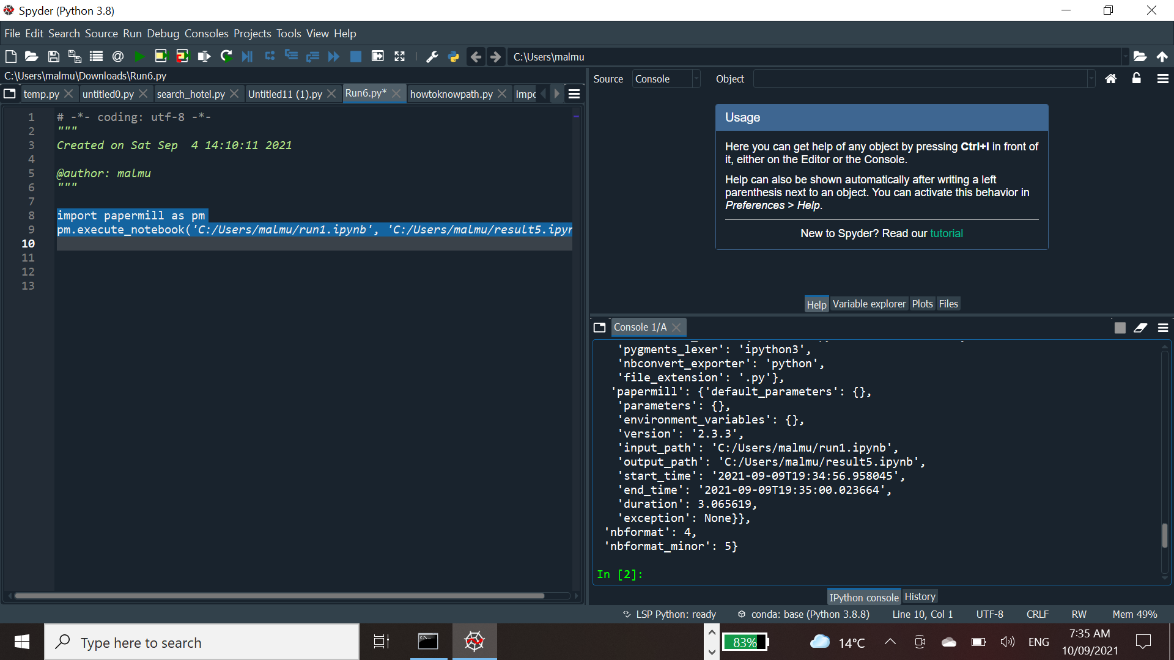Open the Source Console dropdown
This screenshot has width=1174, height=660.
point(666,78)
